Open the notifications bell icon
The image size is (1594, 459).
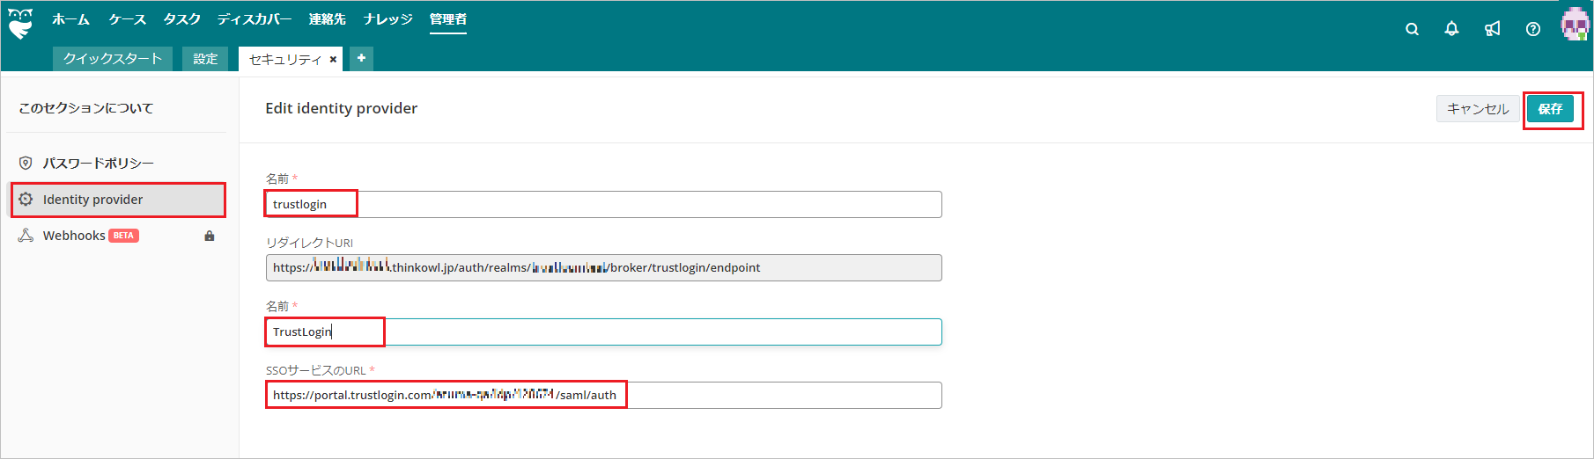tap(1451, 29)
